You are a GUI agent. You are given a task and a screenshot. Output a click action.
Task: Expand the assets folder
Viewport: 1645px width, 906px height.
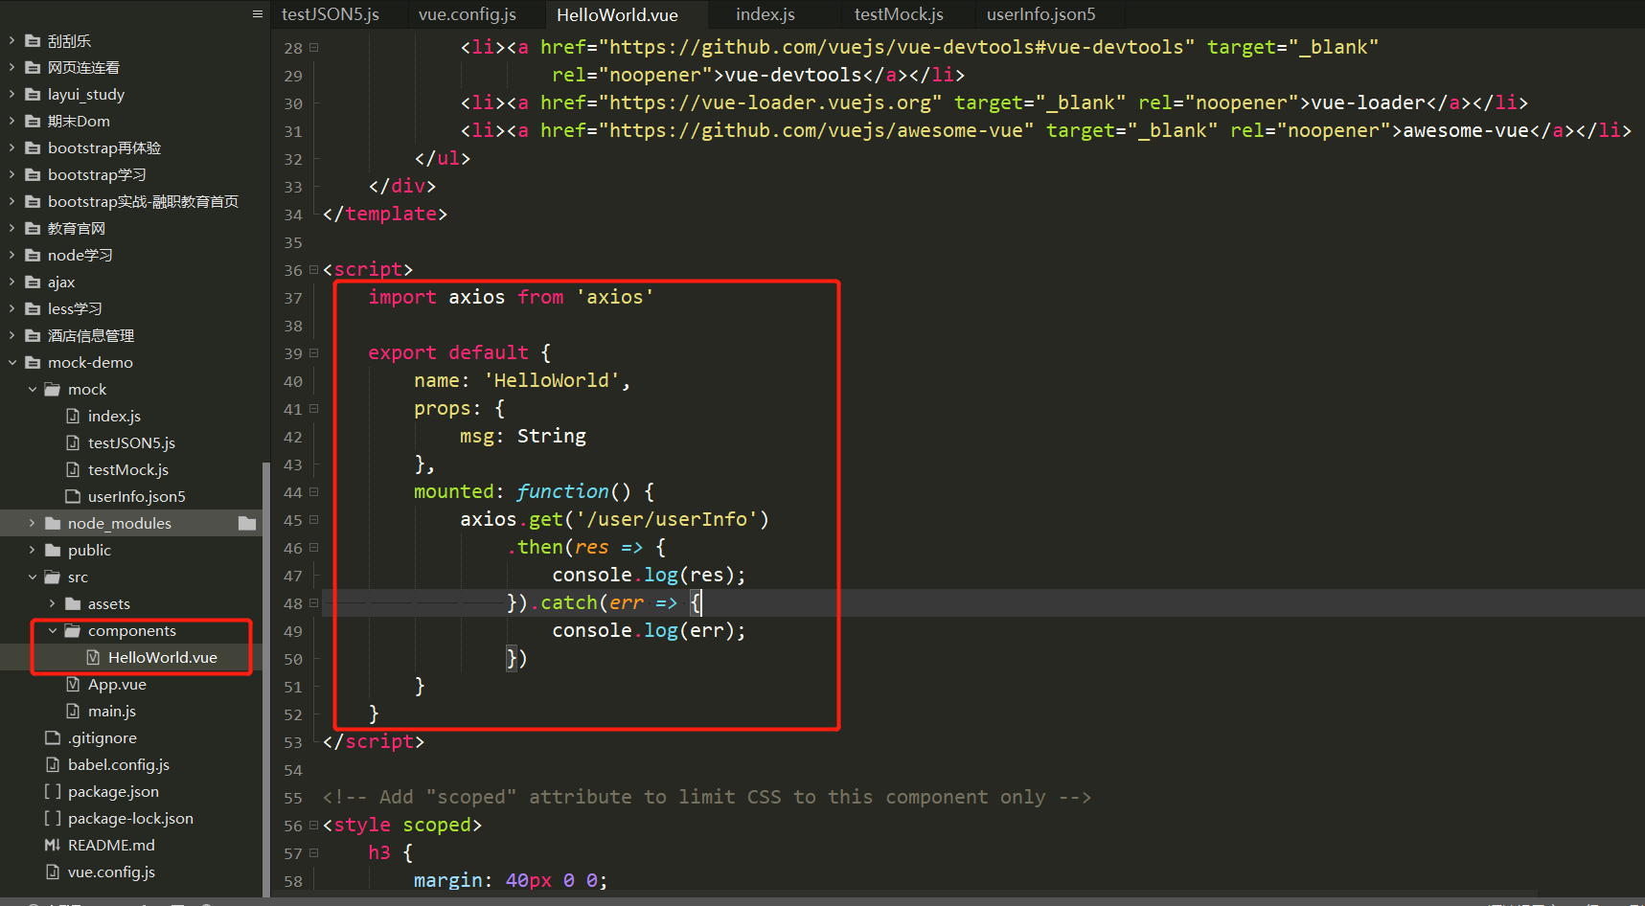(53, 604)
